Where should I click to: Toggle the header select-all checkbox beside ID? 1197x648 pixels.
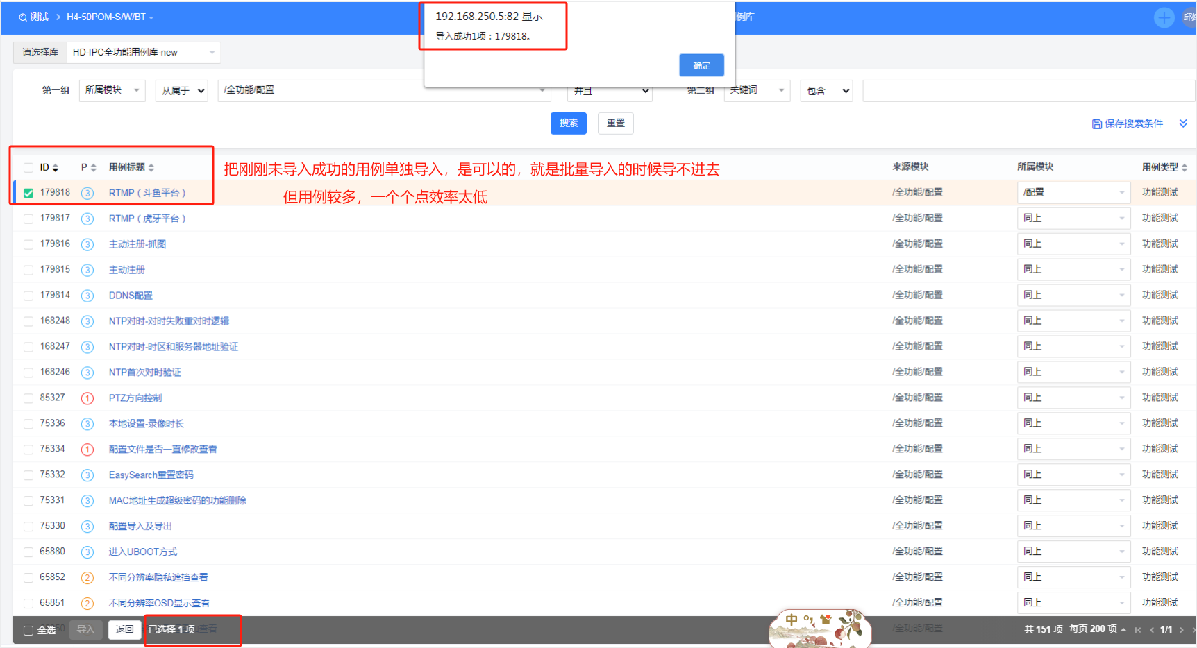click(x=28, y=168)
